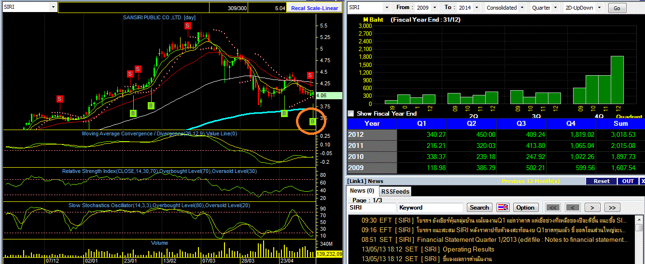
Task: Tick the Show Fiscal Year End checkbox
Action: (x=351, y=114)
